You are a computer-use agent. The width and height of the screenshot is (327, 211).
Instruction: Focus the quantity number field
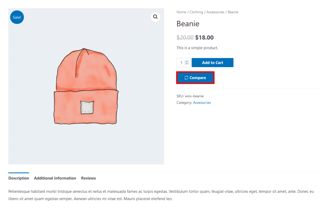pos(181,63)
